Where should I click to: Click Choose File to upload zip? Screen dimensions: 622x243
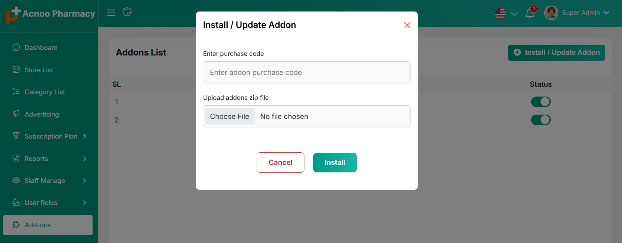point(230,117)
